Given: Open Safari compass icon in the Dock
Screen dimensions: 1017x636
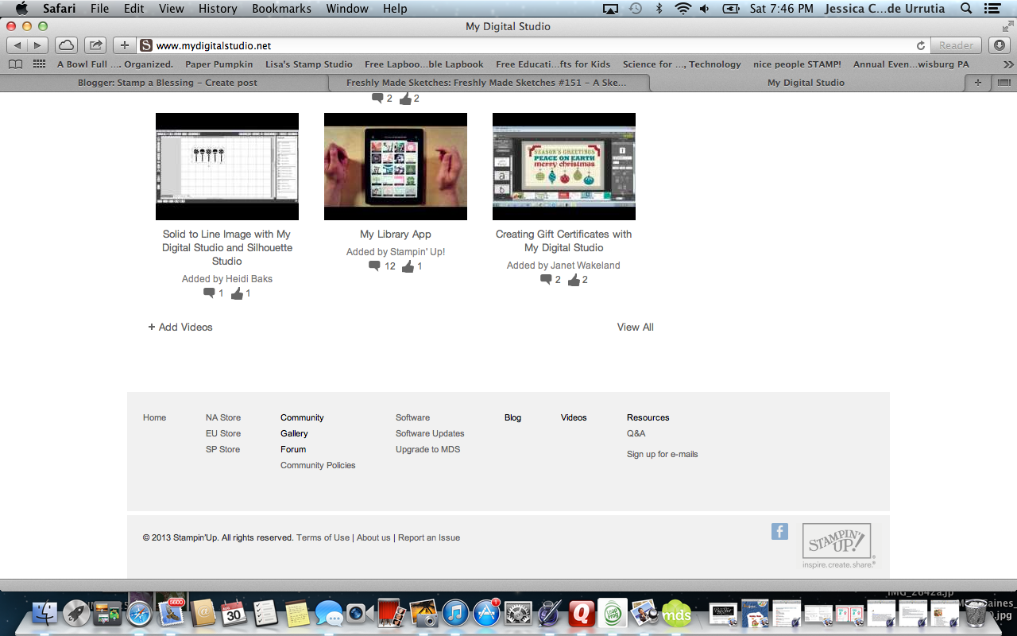Looking at the screenshot, I should click(138, 613).
